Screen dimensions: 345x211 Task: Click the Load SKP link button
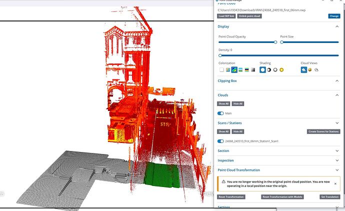click(x=226, y=16)
